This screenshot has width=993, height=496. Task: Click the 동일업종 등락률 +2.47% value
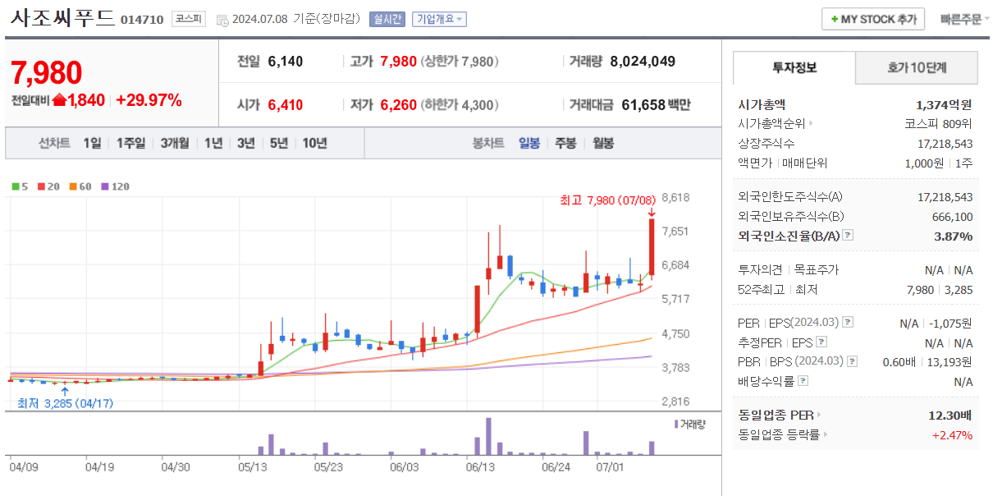tap(952, 434)
